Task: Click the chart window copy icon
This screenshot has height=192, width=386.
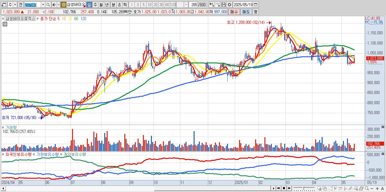Action: tap(361, 188)
